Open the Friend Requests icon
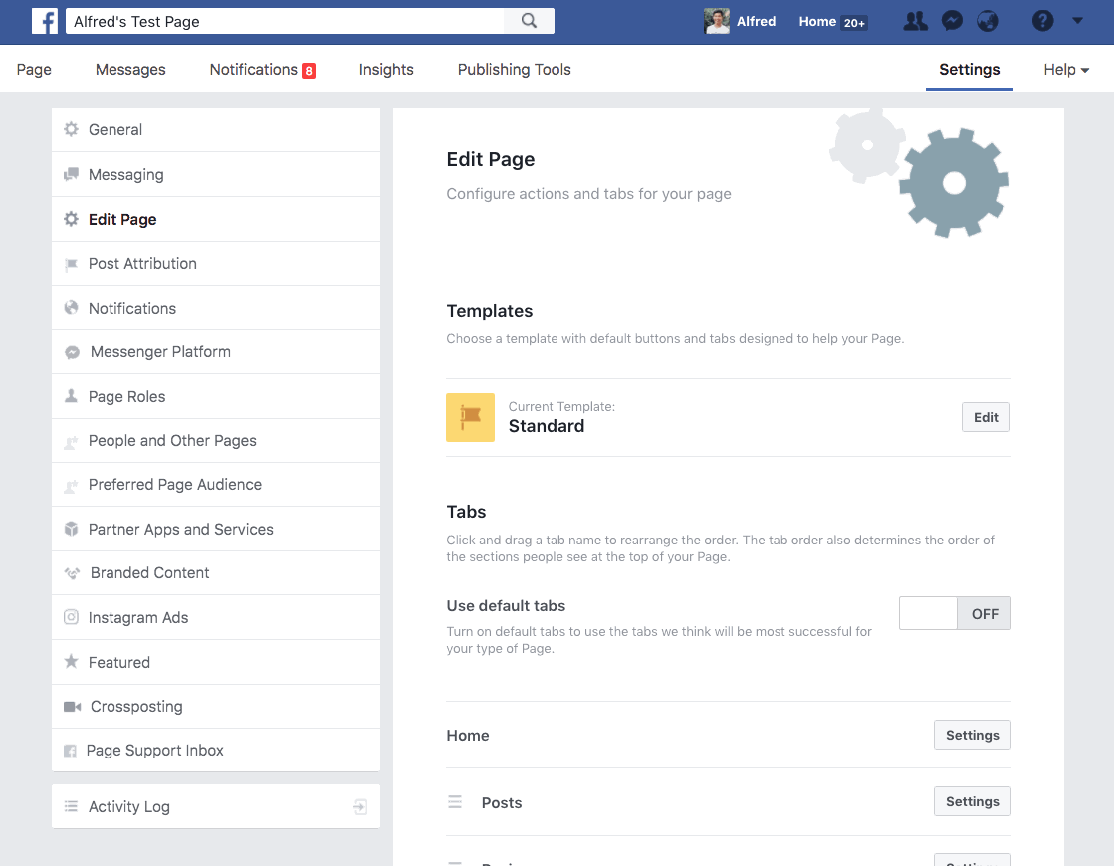 pos(915,21)
